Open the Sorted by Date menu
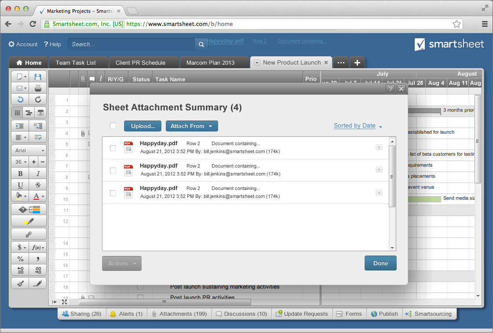This screenshot has width=493, height=333. click(358, 126)
